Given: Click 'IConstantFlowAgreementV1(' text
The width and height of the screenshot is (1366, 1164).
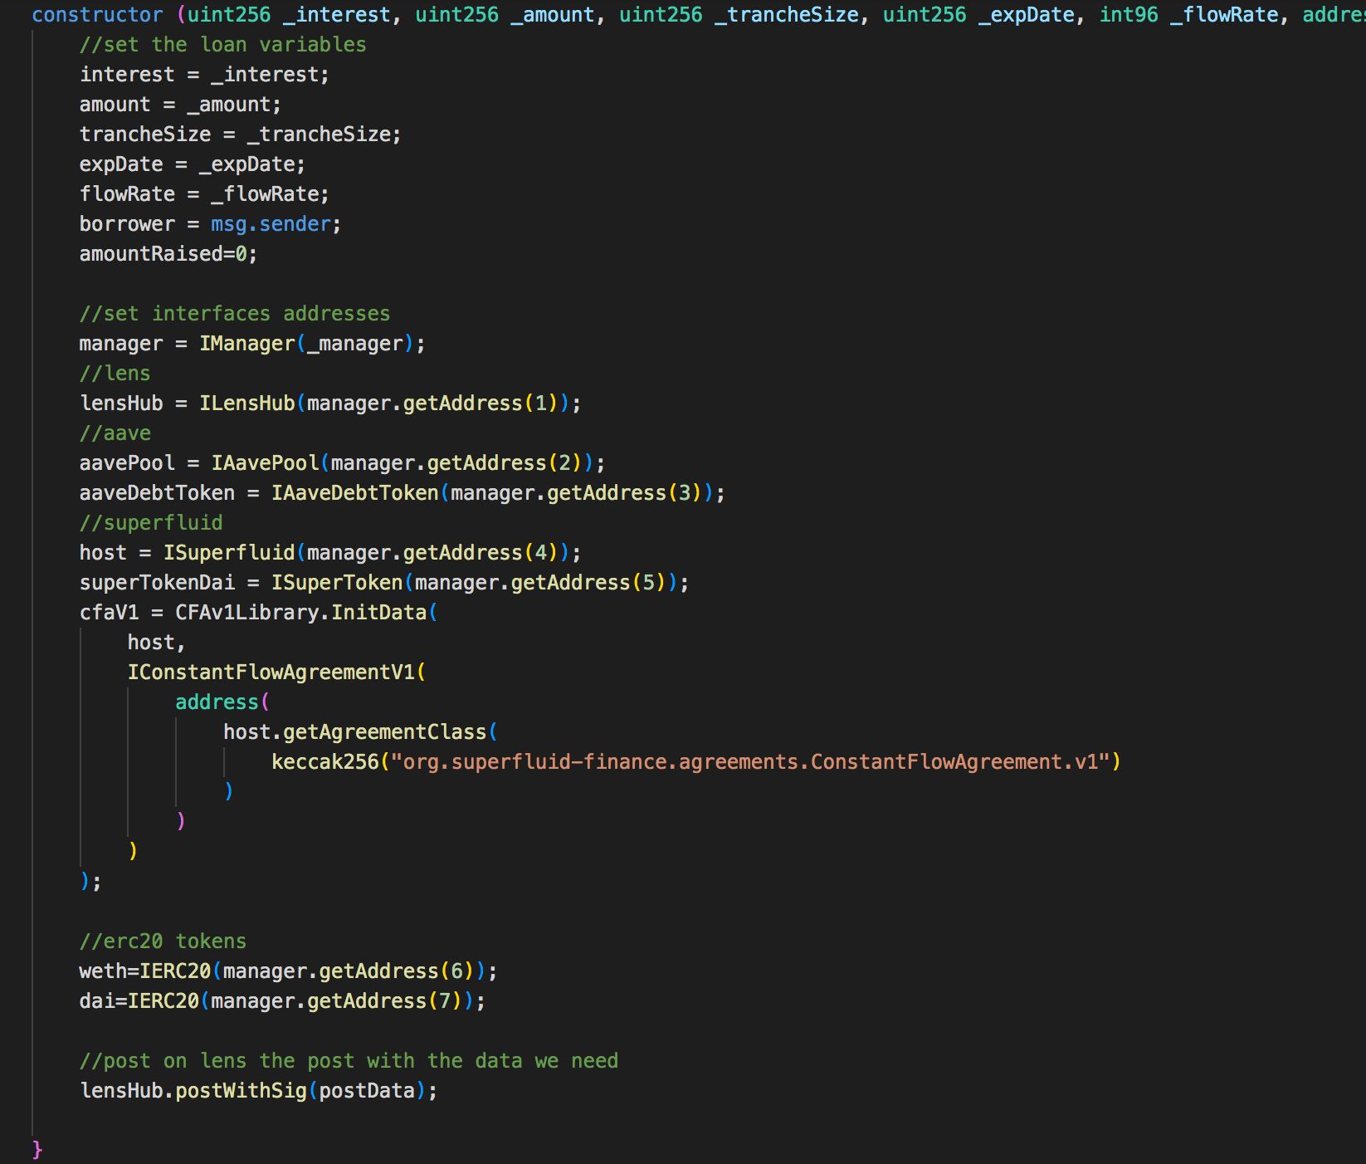Looking at the screenshot, I should (x=276, y=672).
